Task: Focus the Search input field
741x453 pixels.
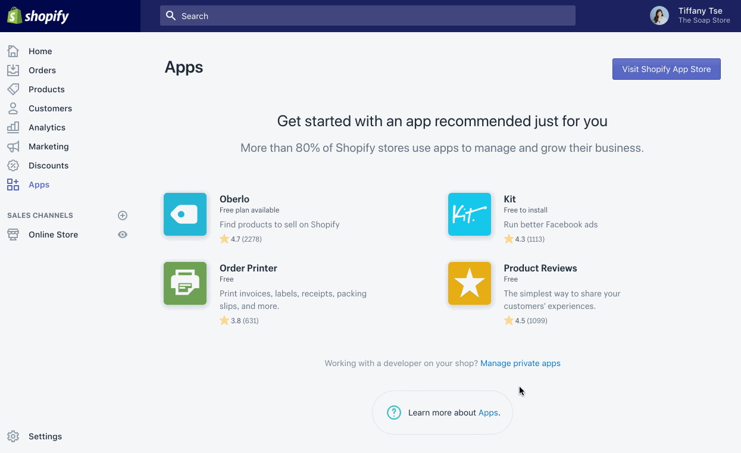Action: tap(368, 16)
